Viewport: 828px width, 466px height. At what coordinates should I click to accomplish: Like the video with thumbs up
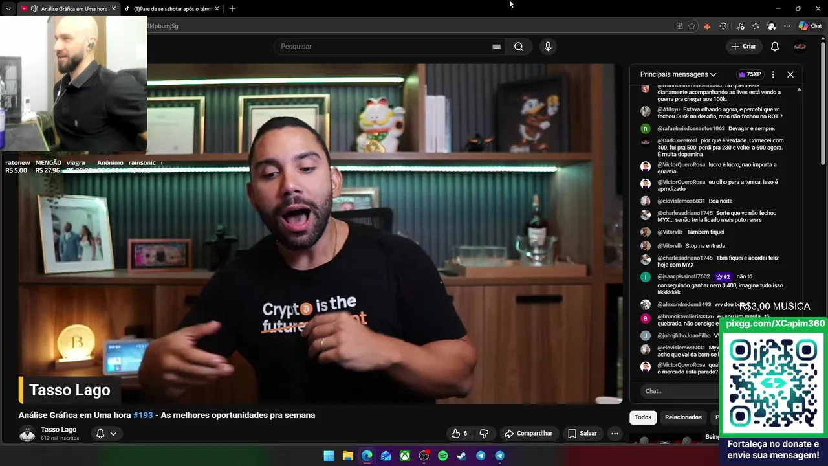(x=459, y=434)
